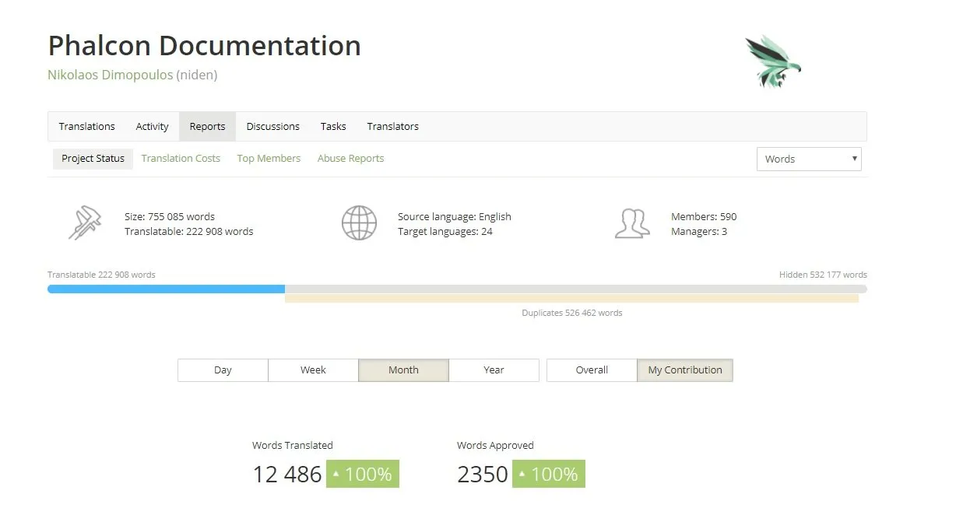Click the Phalcon Documentation title
This screenshot has height=515, width=963.
(204, 46)
